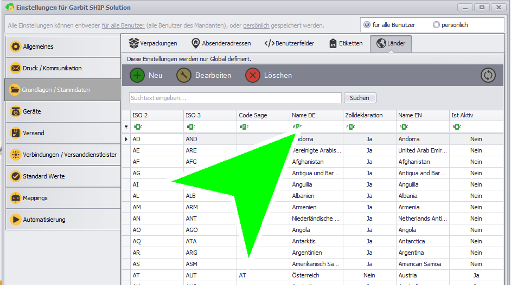
Task: Click the filter row pin icon
Action: tap(126, 127)
